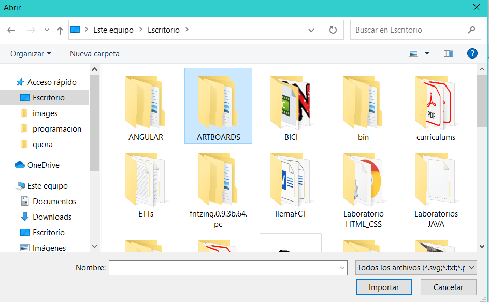Screen dimensions: 489x302
Task: Click the Back navigation arrow
Action: [11, 30]
